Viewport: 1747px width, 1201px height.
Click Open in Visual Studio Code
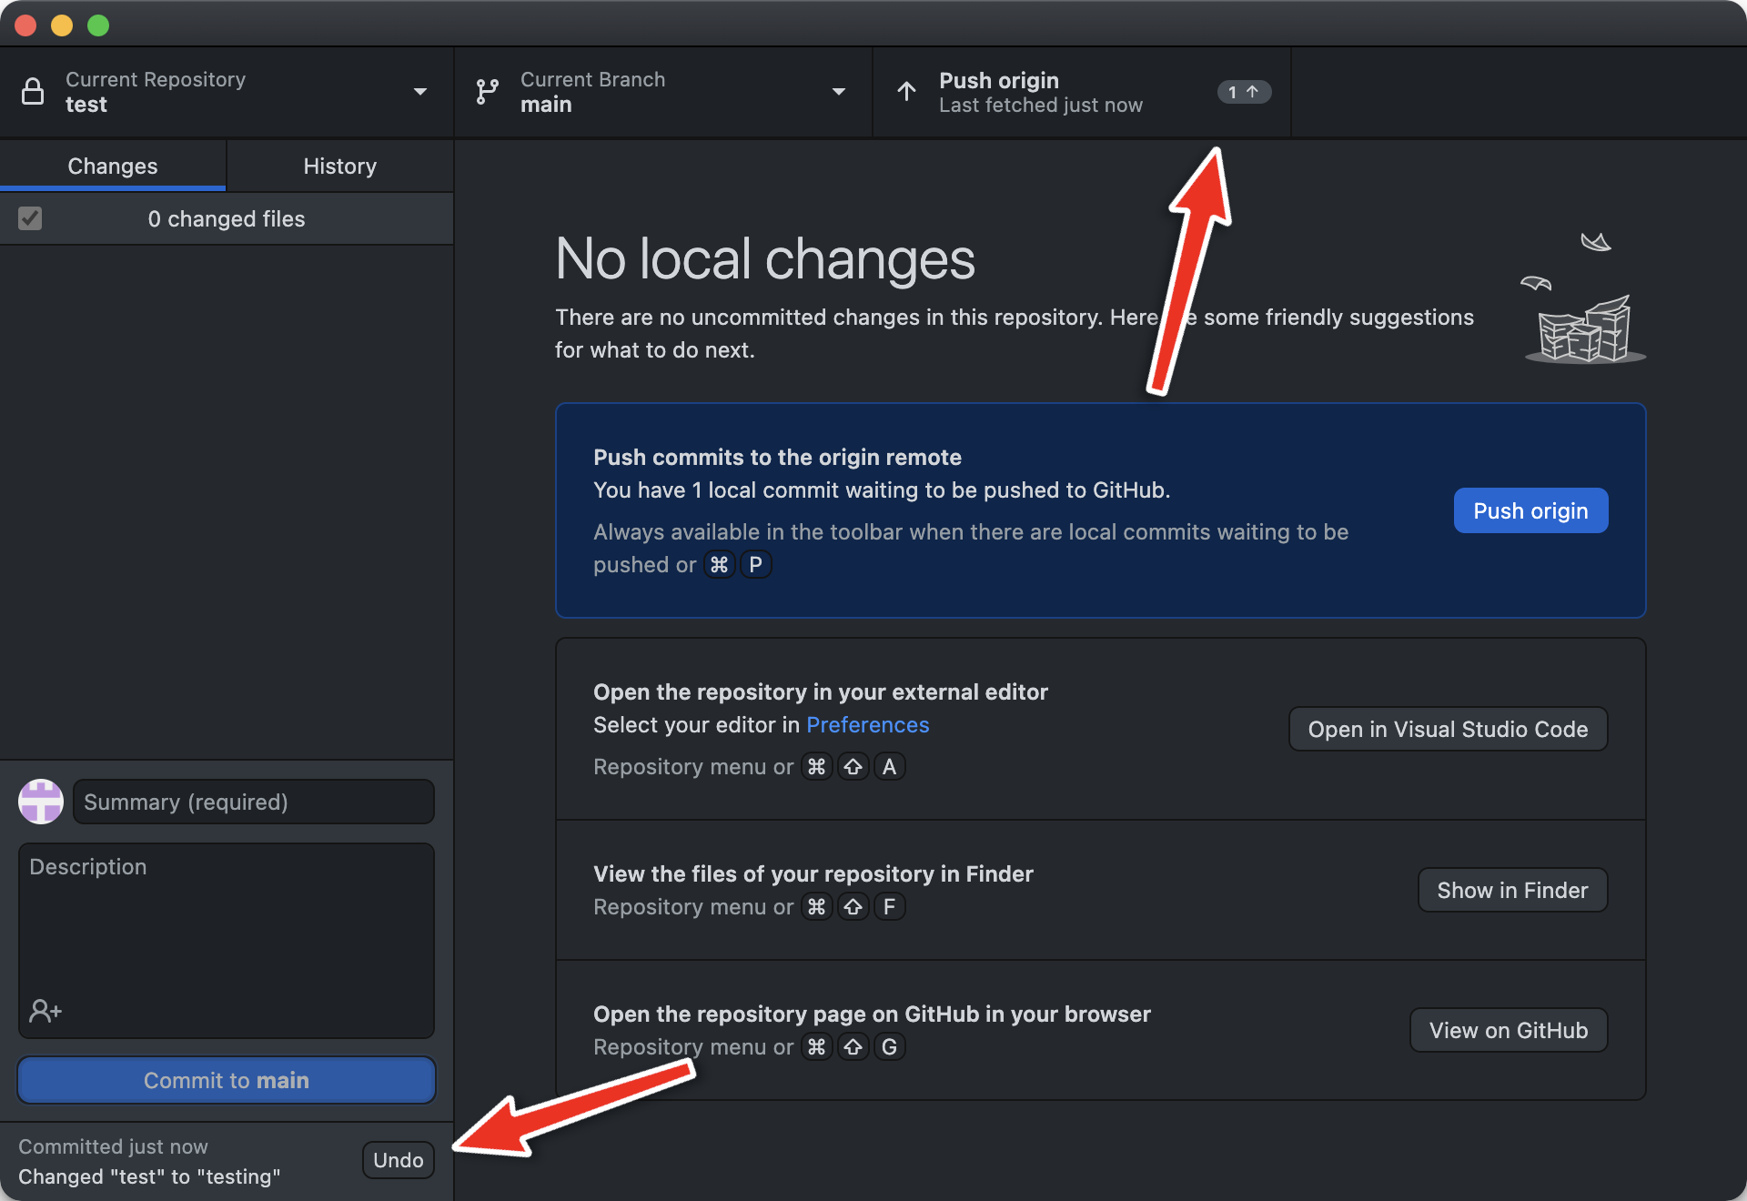coord(1447,730)
